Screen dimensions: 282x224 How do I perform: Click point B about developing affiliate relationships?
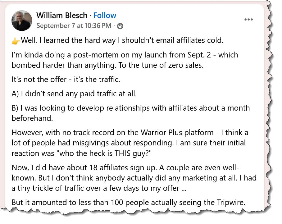click(x=130, y=108)
